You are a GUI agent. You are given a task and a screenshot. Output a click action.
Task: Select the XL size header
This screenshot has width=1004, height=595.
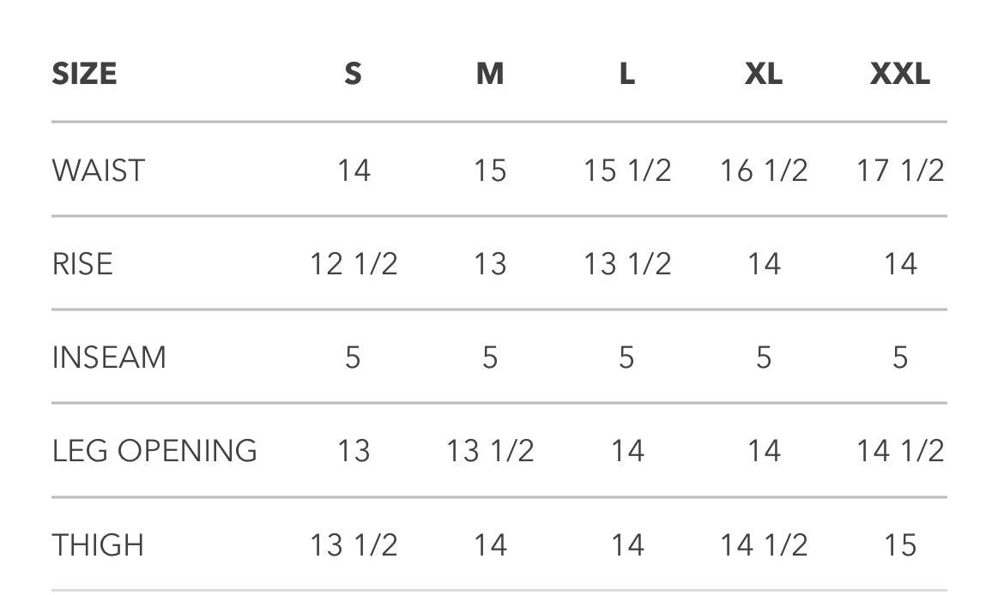[x=763, y=74]
